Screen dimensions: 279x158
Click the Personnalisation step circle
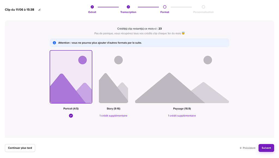tap(203, 7)
